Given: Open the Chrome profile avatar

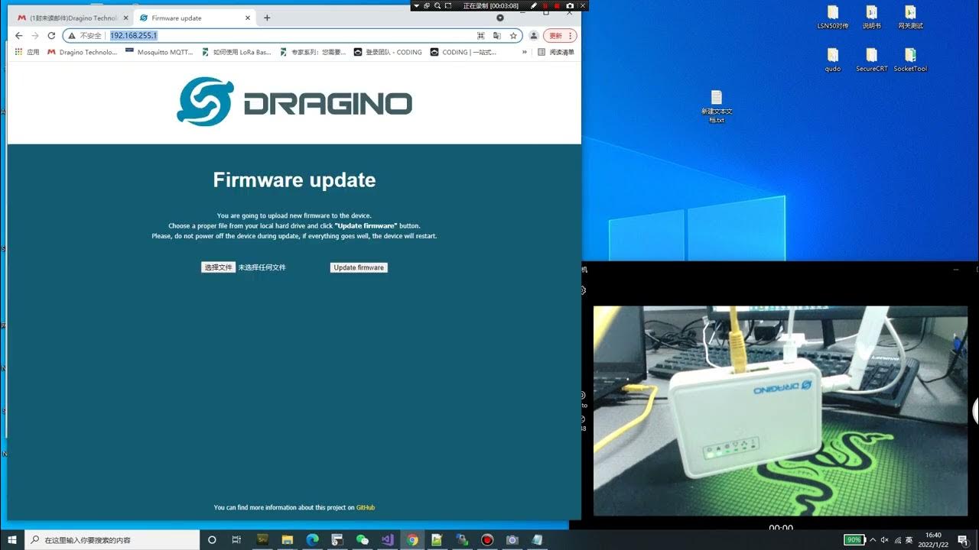Looking at the screenshot, I should coord(534,36).
